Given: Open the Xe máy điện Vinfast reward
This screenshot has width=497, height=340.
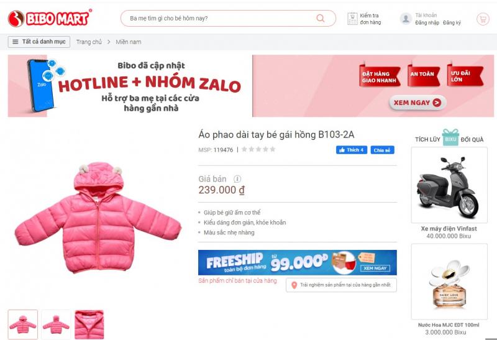Looking at the screenshot, I should 449,193.
